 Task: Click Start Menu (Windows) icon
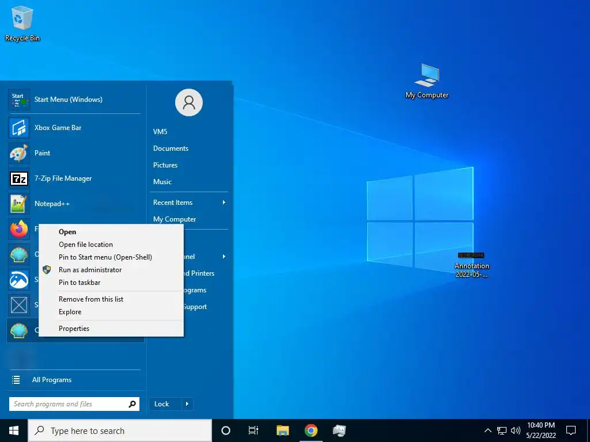pos(18,100)
